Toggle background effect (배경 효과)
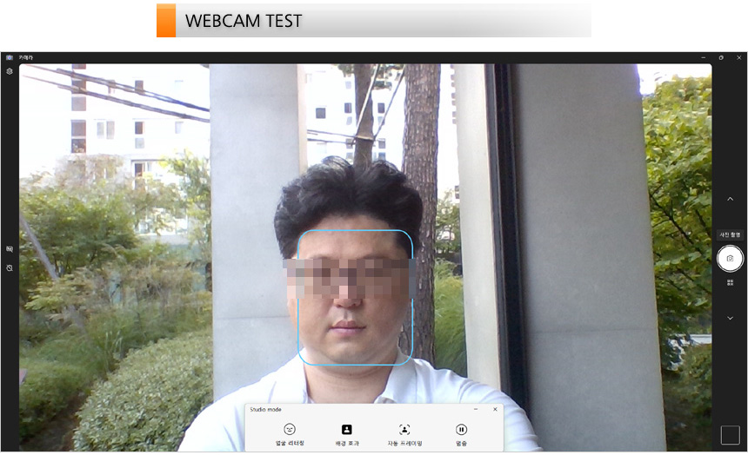 pyautogui.click(x=346, y=434)
